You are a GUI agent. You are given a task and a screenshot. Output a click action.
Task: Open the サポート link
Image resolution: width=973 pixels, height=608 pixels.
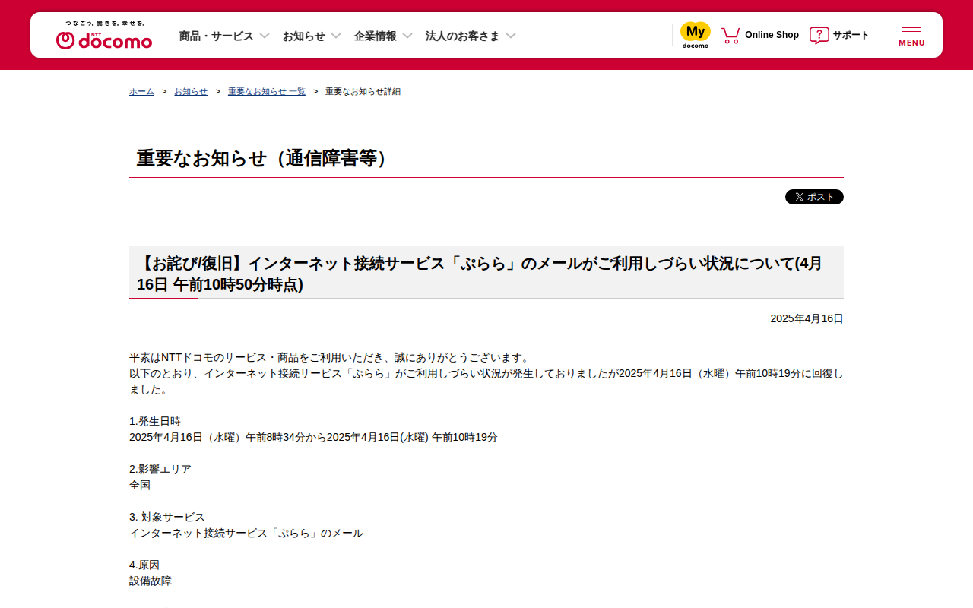[x=851, y=35]
